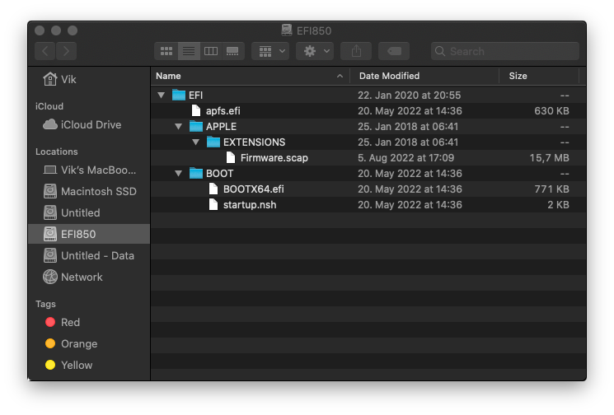Click the Edit Tags toolbar button

tap(394, 51)
